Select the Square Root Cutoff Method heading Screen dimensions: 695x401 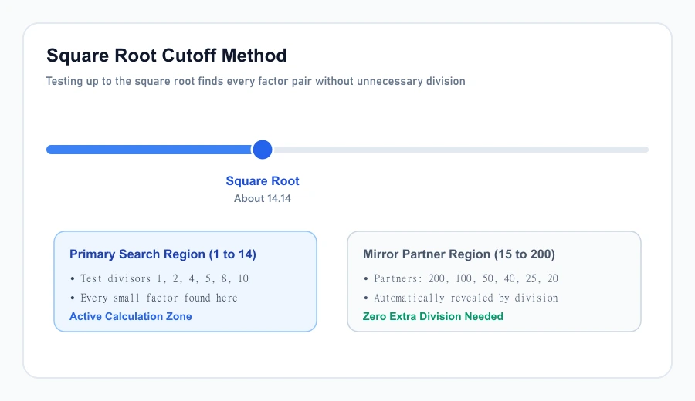tap(167, 56)
